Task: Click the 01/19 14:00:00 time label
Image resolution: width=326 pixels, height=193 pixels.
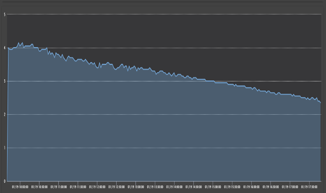Action: click(x=174, y=187)
